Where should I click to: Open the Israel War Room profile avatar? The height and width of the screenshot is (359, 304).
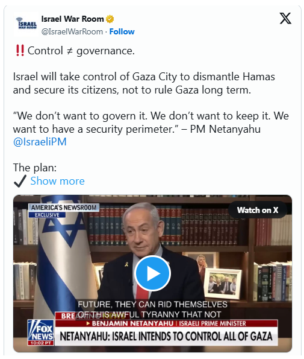[x=26, y=24]
